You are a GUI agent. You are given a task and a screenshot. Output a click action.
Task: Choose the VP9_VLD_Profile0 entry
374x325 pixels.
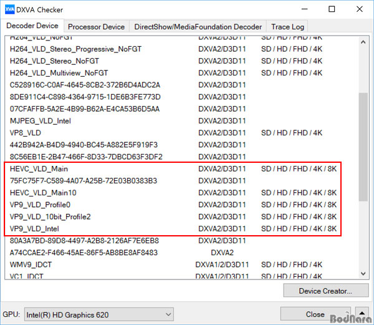coord(41,205)
